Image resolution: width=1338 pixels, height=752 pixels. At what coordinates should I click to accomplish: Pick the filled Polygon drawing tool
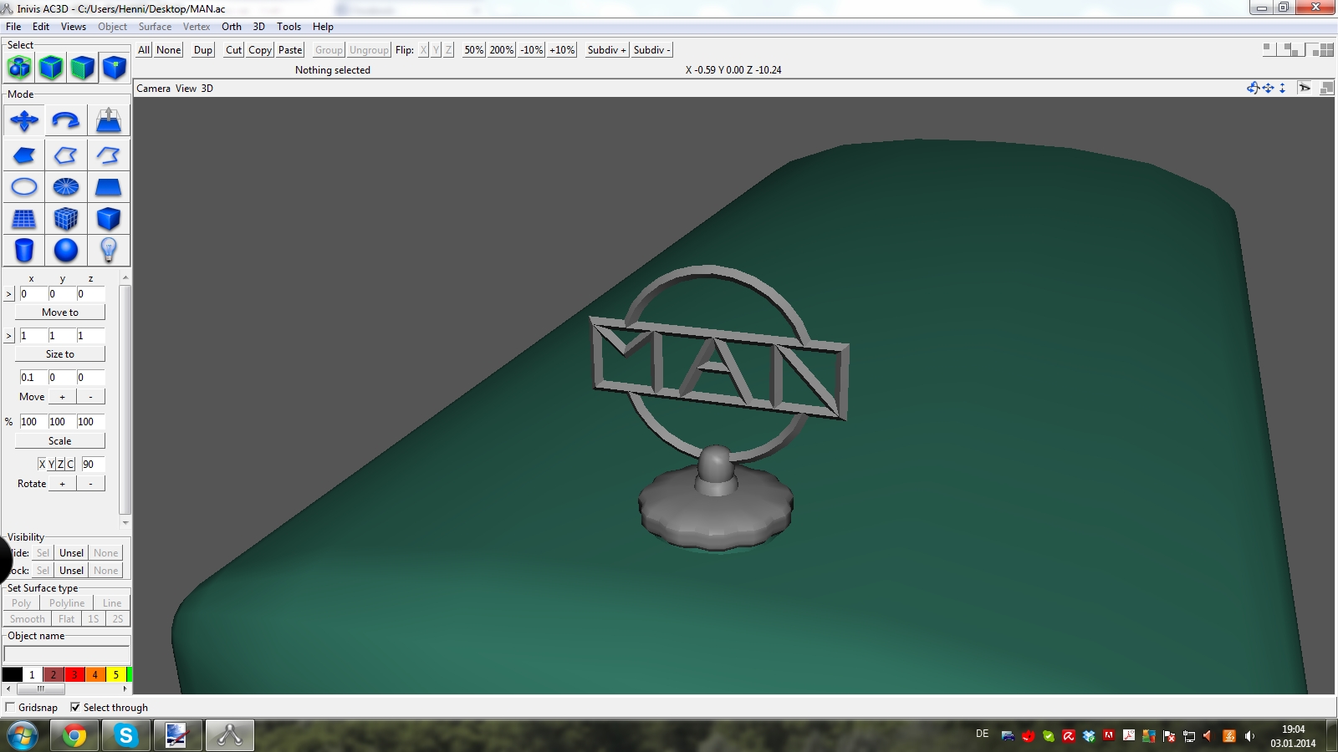24,155
